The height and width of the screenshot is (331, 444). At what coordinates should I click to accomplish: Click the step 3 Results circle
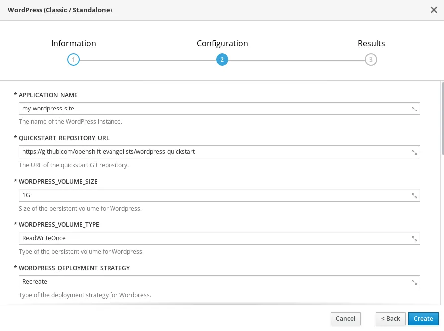(371, 60)
